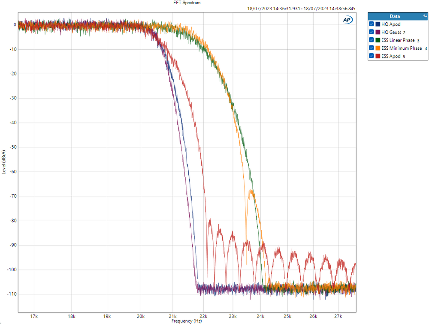This screenshot has height=324, width=429.
Task: Click the ESS Apod red color swatch
Action: tap(378, 56)
